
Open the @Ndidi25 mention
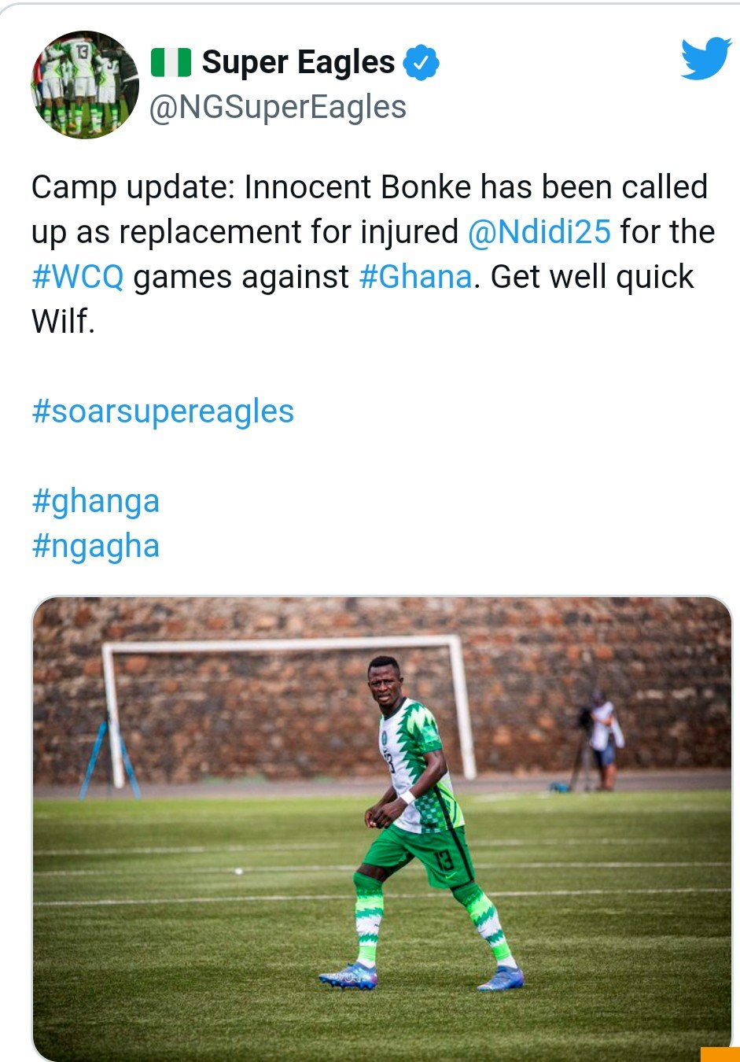(x=539, y=232)
